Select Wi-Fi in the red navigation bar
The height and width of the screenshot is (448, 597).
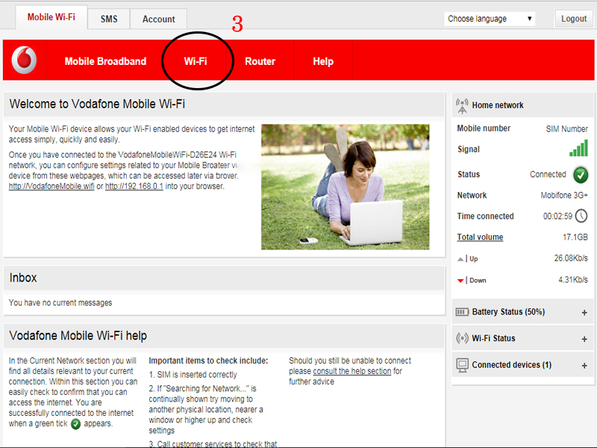[196, 61]
